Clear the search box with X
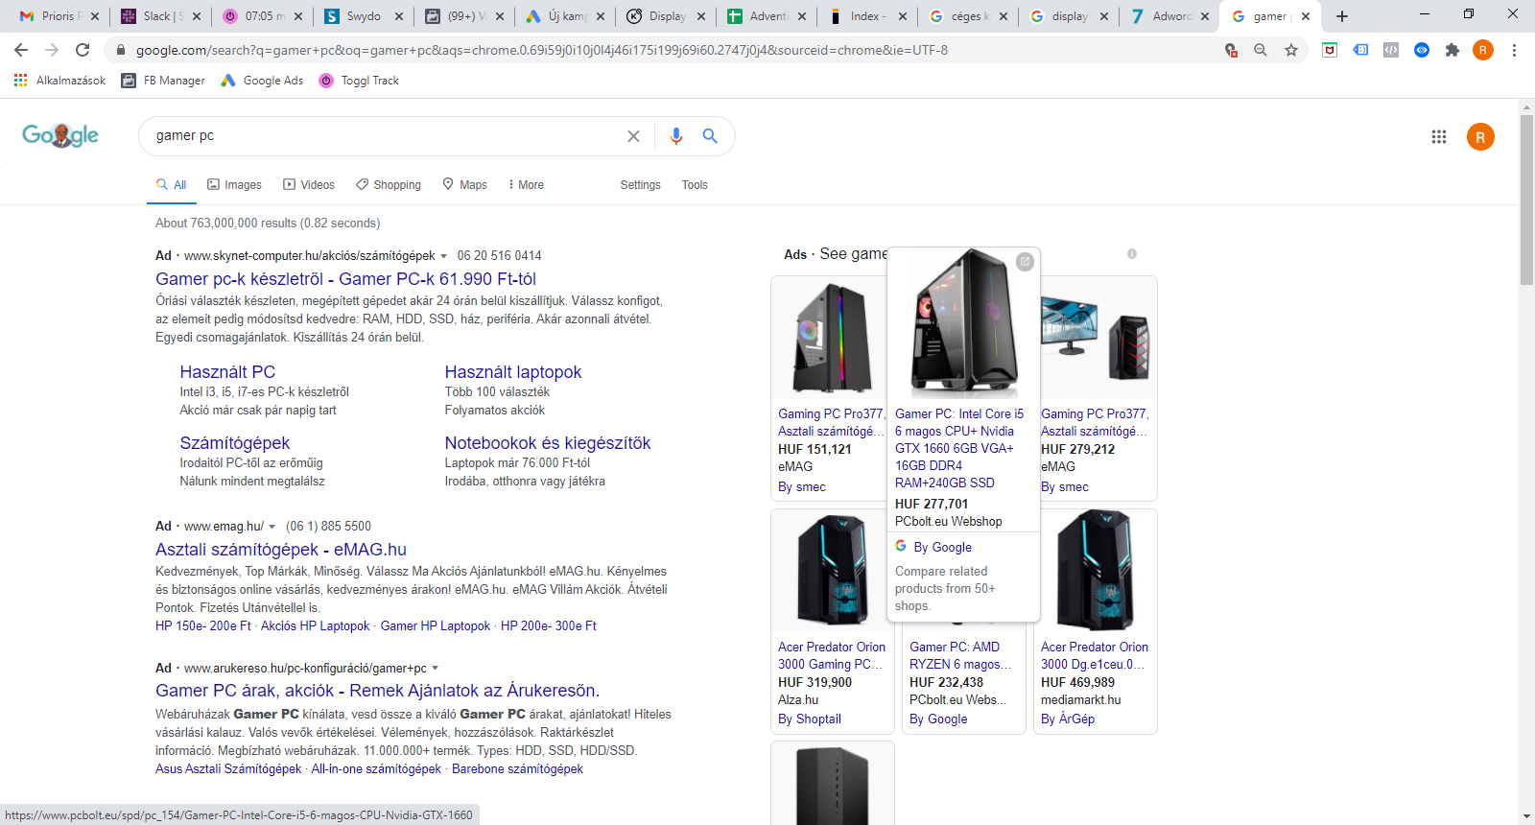The image size is (1535, 825). [633, 136]
